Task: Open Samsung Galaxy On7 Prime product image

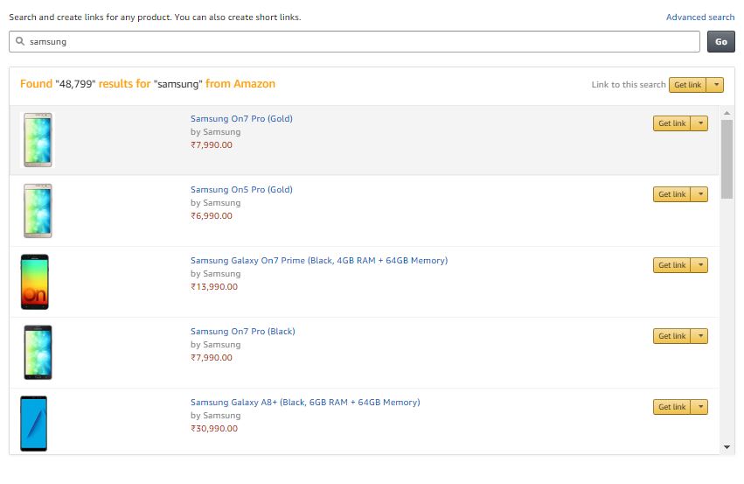Action: [35, 282]
